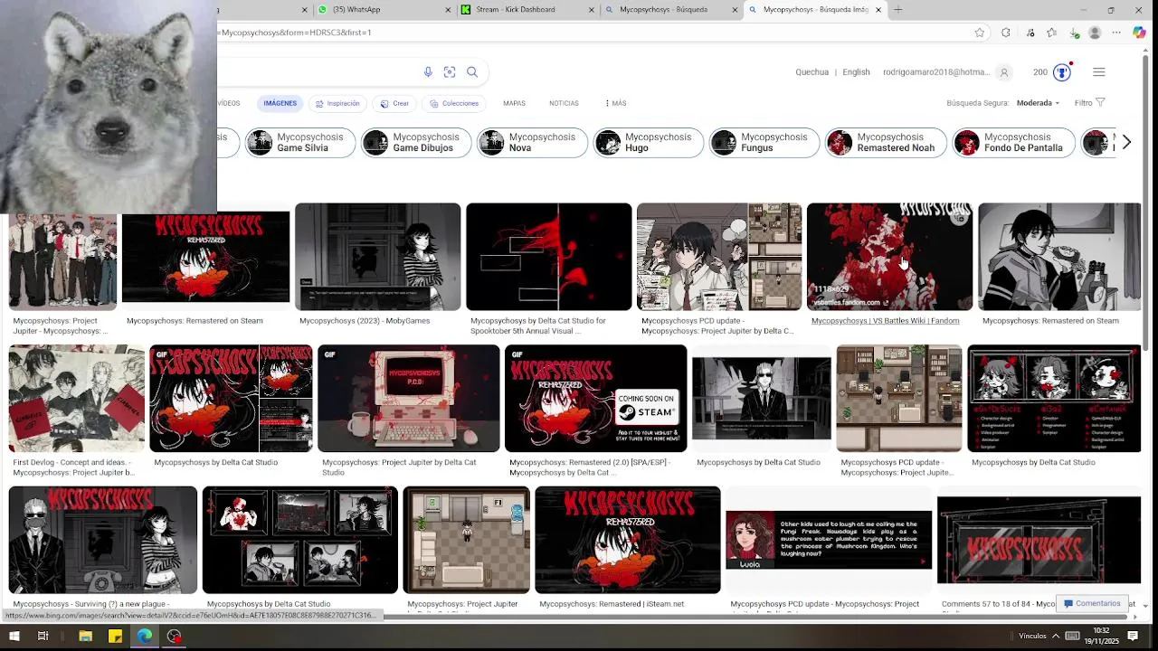
Task: Select Mycopsychosis Nova suggestion chip
Action: 531,143
